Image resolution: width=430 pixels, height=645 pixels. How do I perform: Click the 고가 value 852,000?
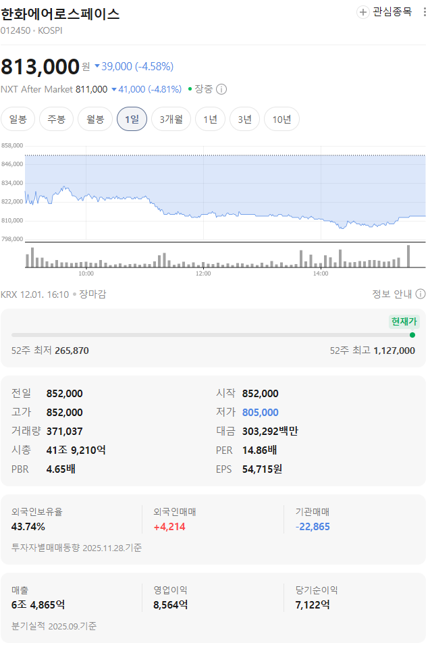[65, 413]
